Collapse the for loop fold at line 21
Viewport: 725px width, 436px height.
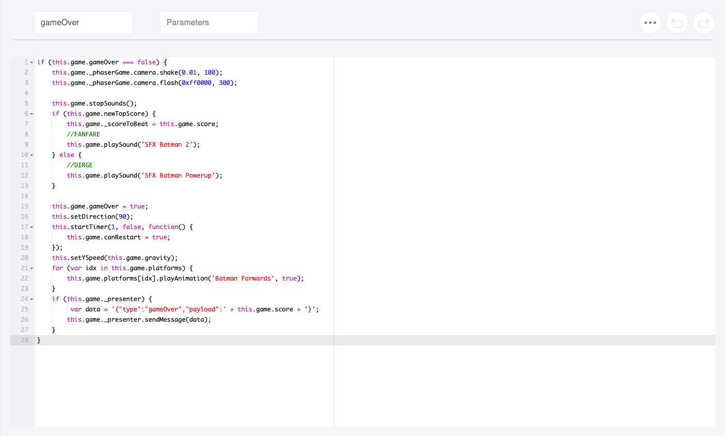coord(31,268)
